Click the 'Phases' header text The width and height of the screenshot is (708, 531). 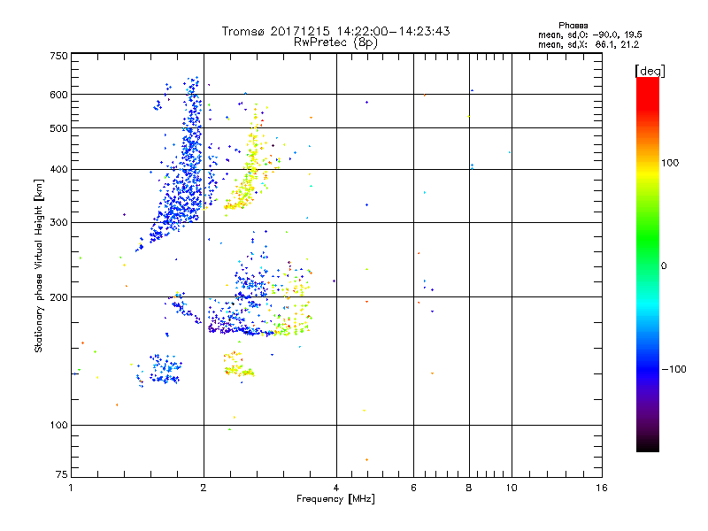[x=573, y=26]
